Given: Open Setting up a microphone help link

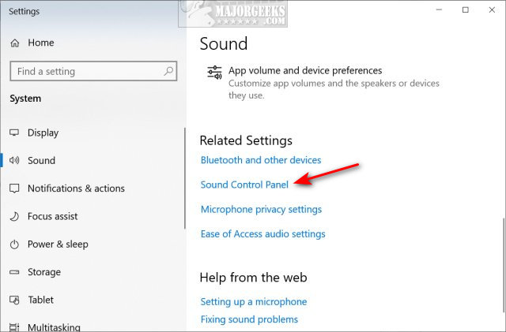Looking at the screenshot, I should coord(253,301).
